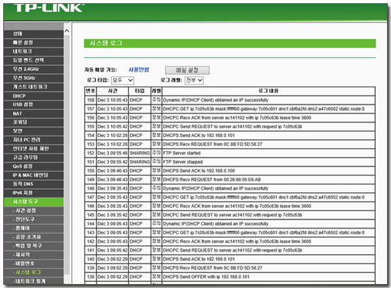The image size is (391, 288).
Task: Click 'DHCPS:Send OFFER with ip 192.168.0.101'
Action: point(206,277)
